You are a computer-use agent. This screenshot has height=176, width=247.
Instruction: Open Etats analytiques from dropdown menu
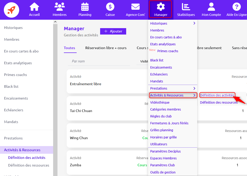(x=163, y=44)
